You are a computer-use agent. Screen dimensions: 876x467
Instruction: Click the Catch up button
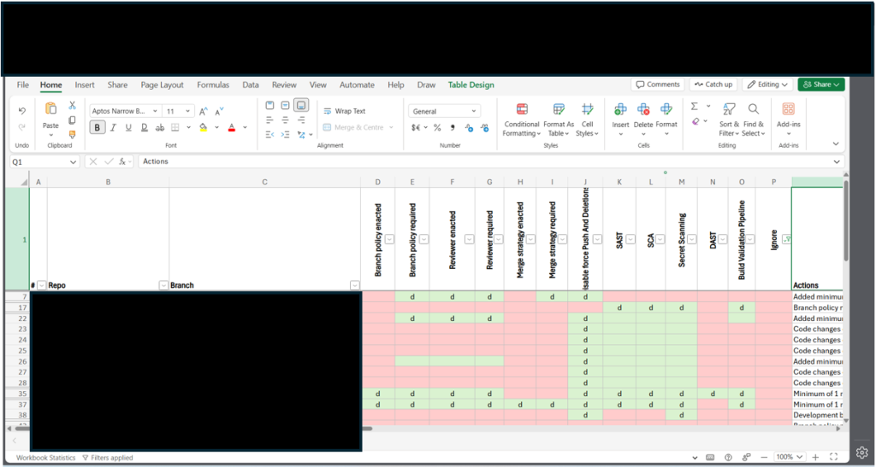713,85
